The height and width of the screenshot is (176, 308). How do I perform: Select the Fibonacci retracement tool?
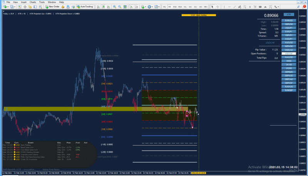pos(245,7)
